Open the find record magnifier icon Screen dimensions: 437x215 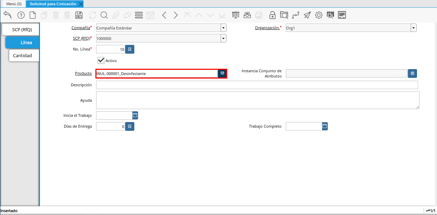coord(104,15)
